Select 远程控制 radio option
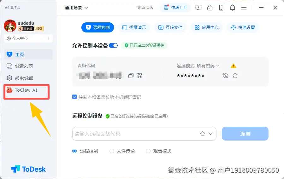Screen dimensions: 284x179 pos(74,151)
